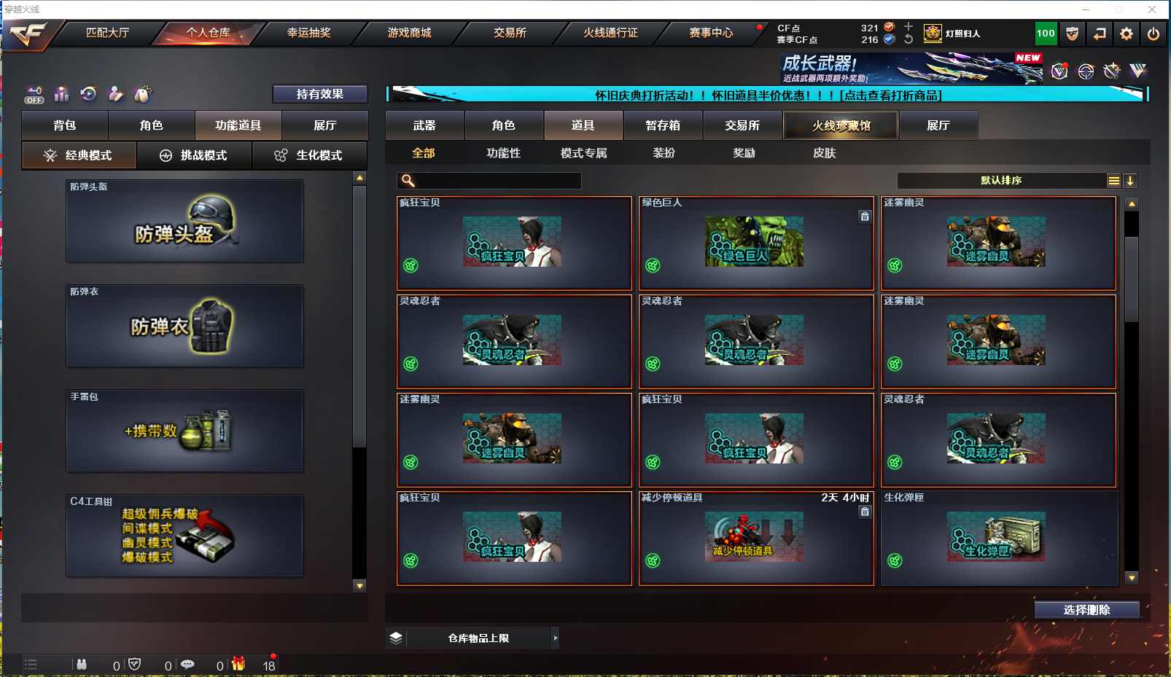The width and height of the screenshot is (1171, 677).
Task: Open the 默认排序 sort dropdown
Action: (1002, 181)
